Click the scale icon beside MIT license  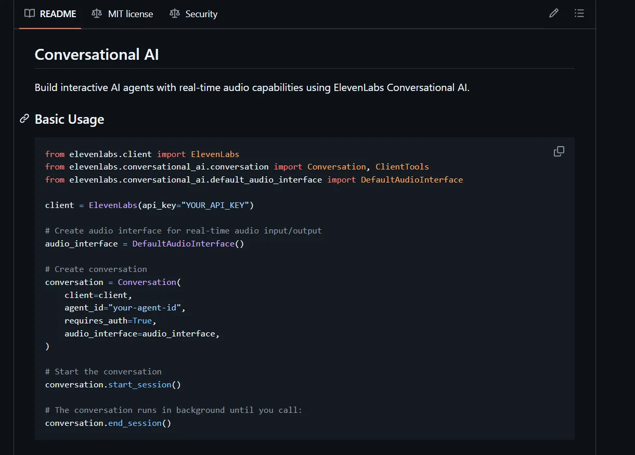pos(97,14)
